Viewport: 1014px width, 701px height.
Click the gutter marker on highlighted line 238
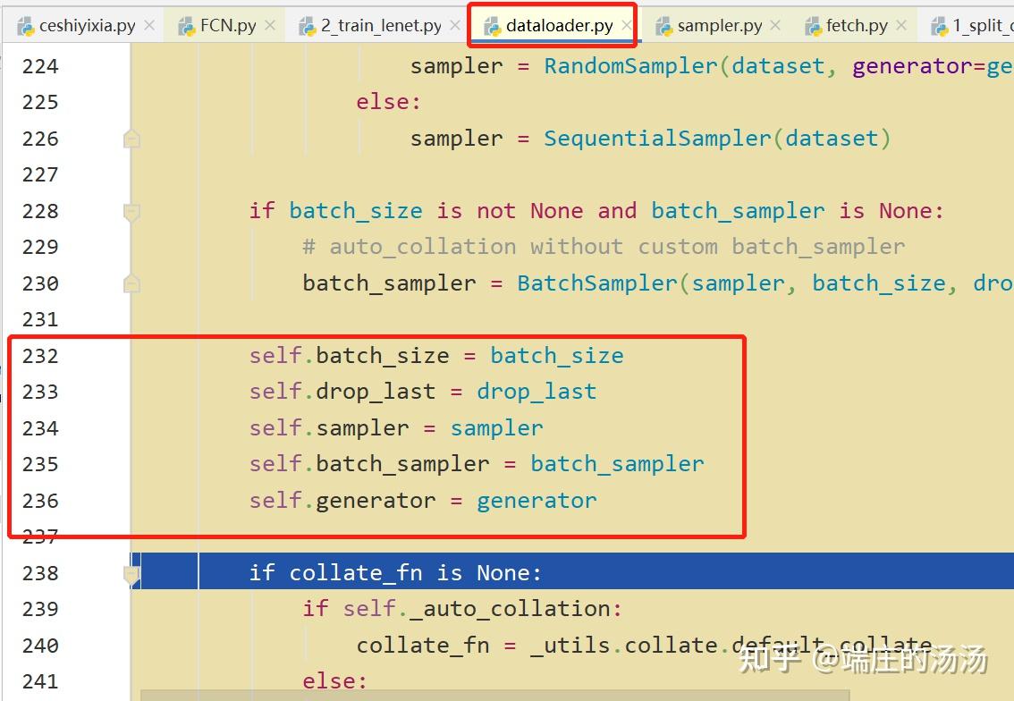131,572
